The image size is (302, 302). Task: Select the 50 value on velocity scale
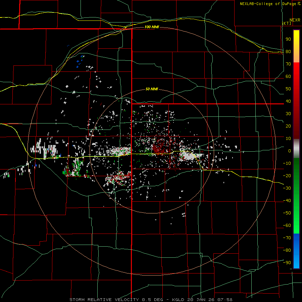pyautogui.click(x=288, y=89)
